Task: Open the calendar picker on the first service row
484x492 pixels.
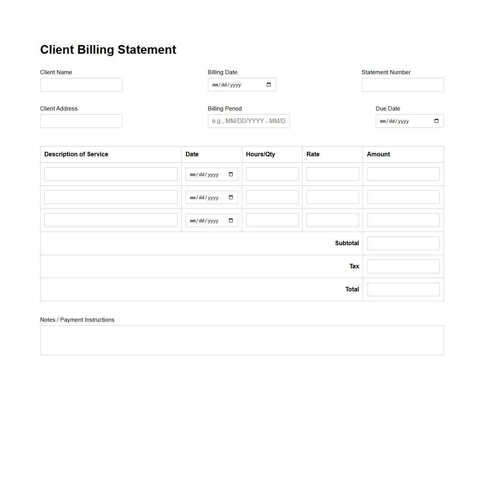Action: pyautogui.click(x=231, y=174)
